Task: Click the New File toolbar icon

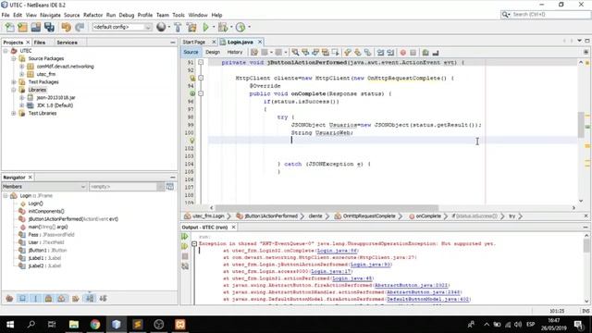Action: point(9,27)
